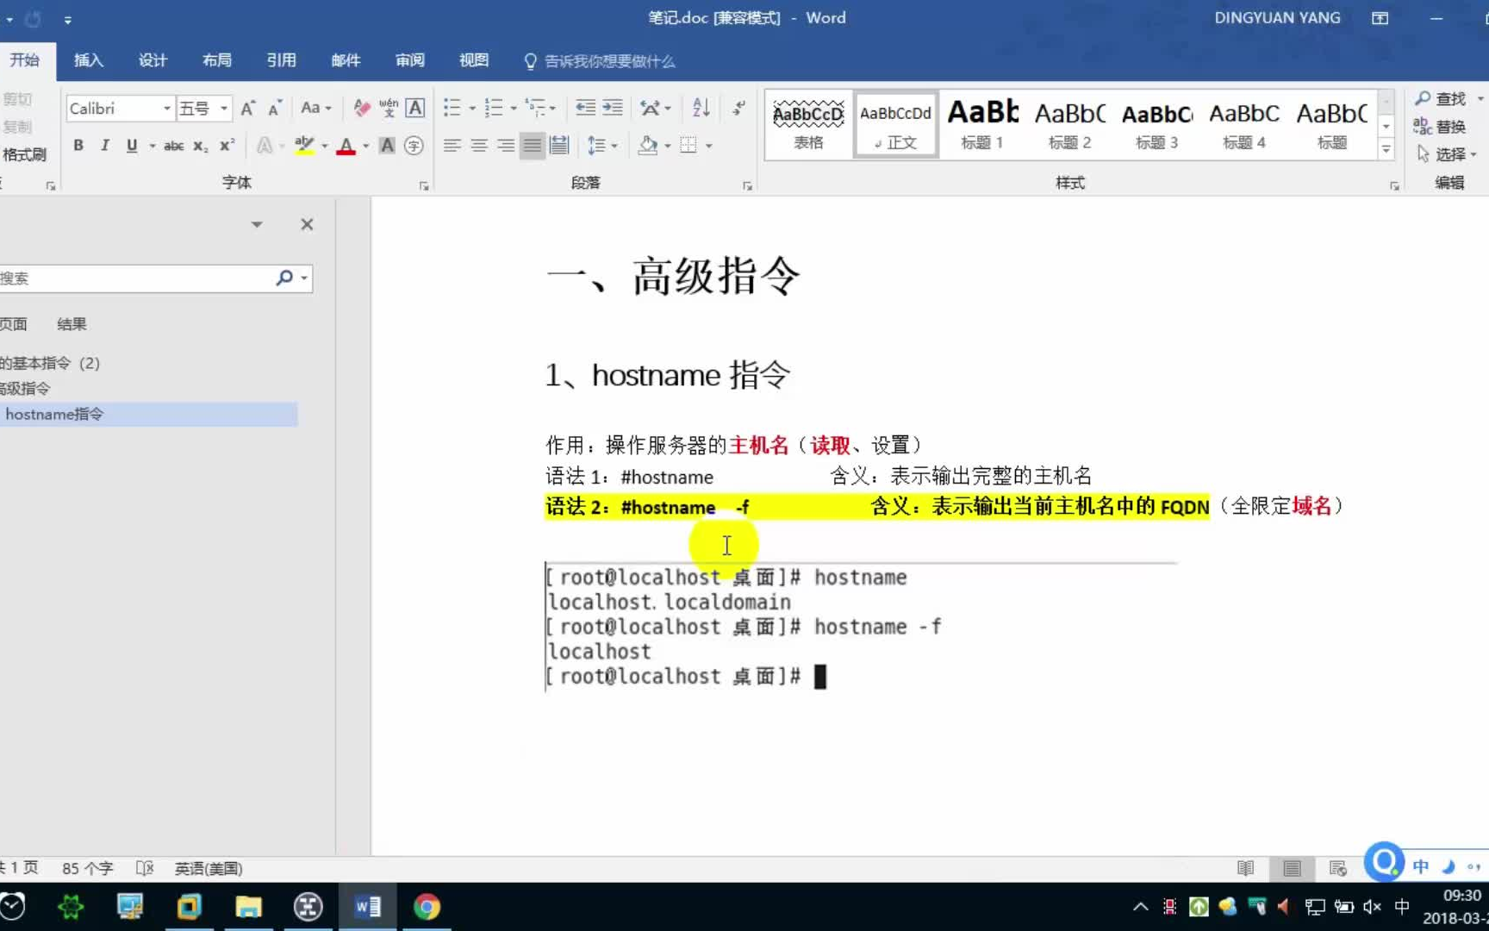The image size is (1489, 931).
Task: Apply the red font color swatch
Action: pyautogui.click(x=346, y=145)
